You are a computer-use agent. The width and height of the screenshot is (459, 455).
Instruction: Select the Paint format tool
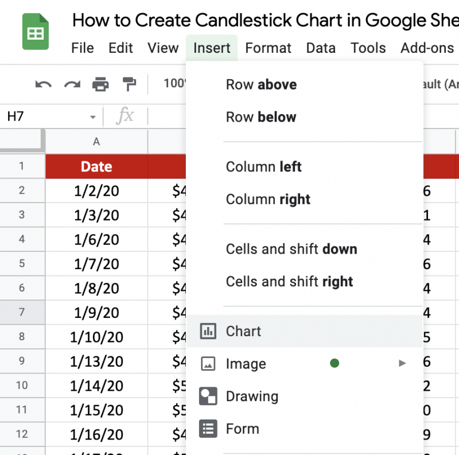coord(130,84)
